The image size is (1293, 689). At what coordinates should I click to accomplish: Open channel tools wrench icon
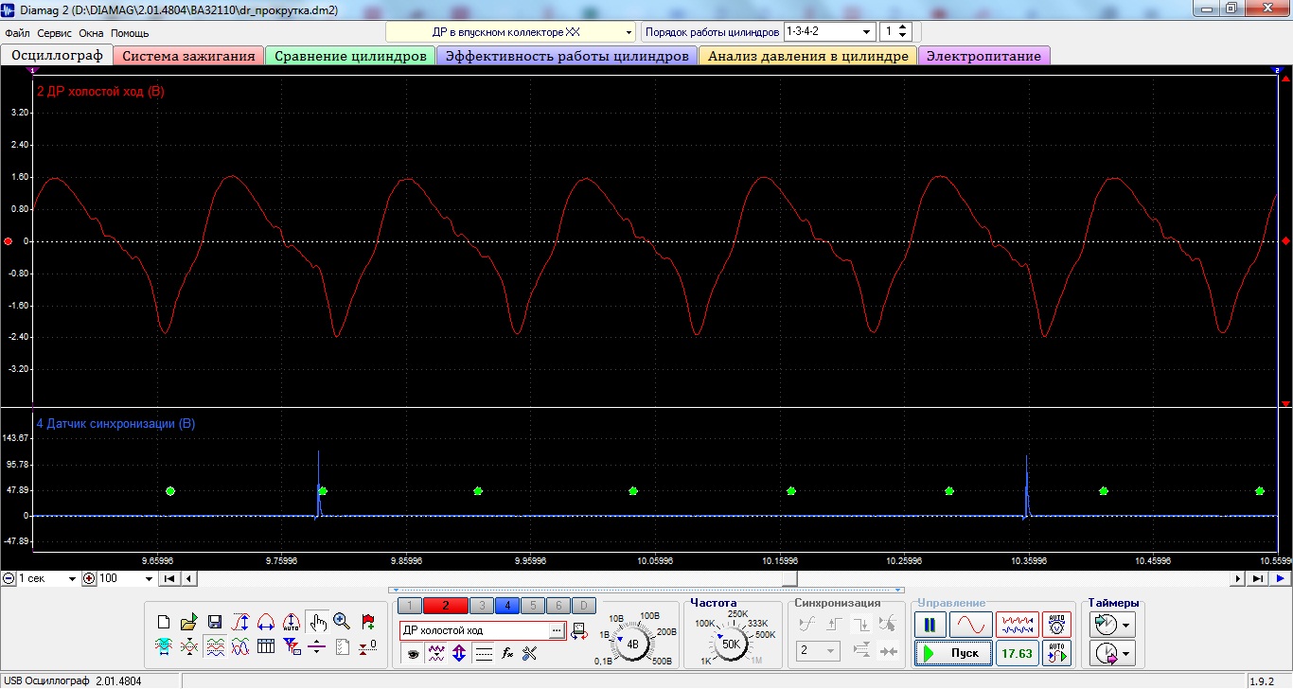530,653
